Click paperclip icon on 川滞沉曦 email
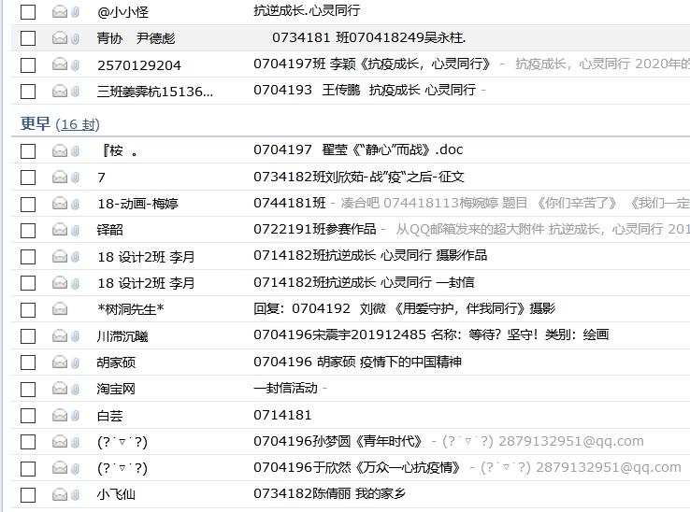690x512 pixels. tap(75, 335)
